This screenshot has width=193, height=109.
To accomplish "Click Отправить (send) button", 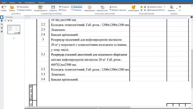I will point(64,7).
